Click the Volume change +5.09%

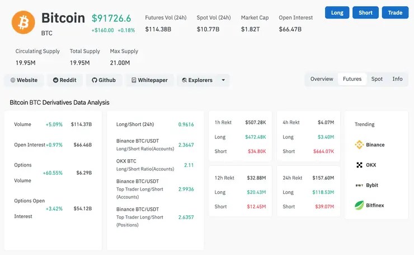[x=54, y=124]
